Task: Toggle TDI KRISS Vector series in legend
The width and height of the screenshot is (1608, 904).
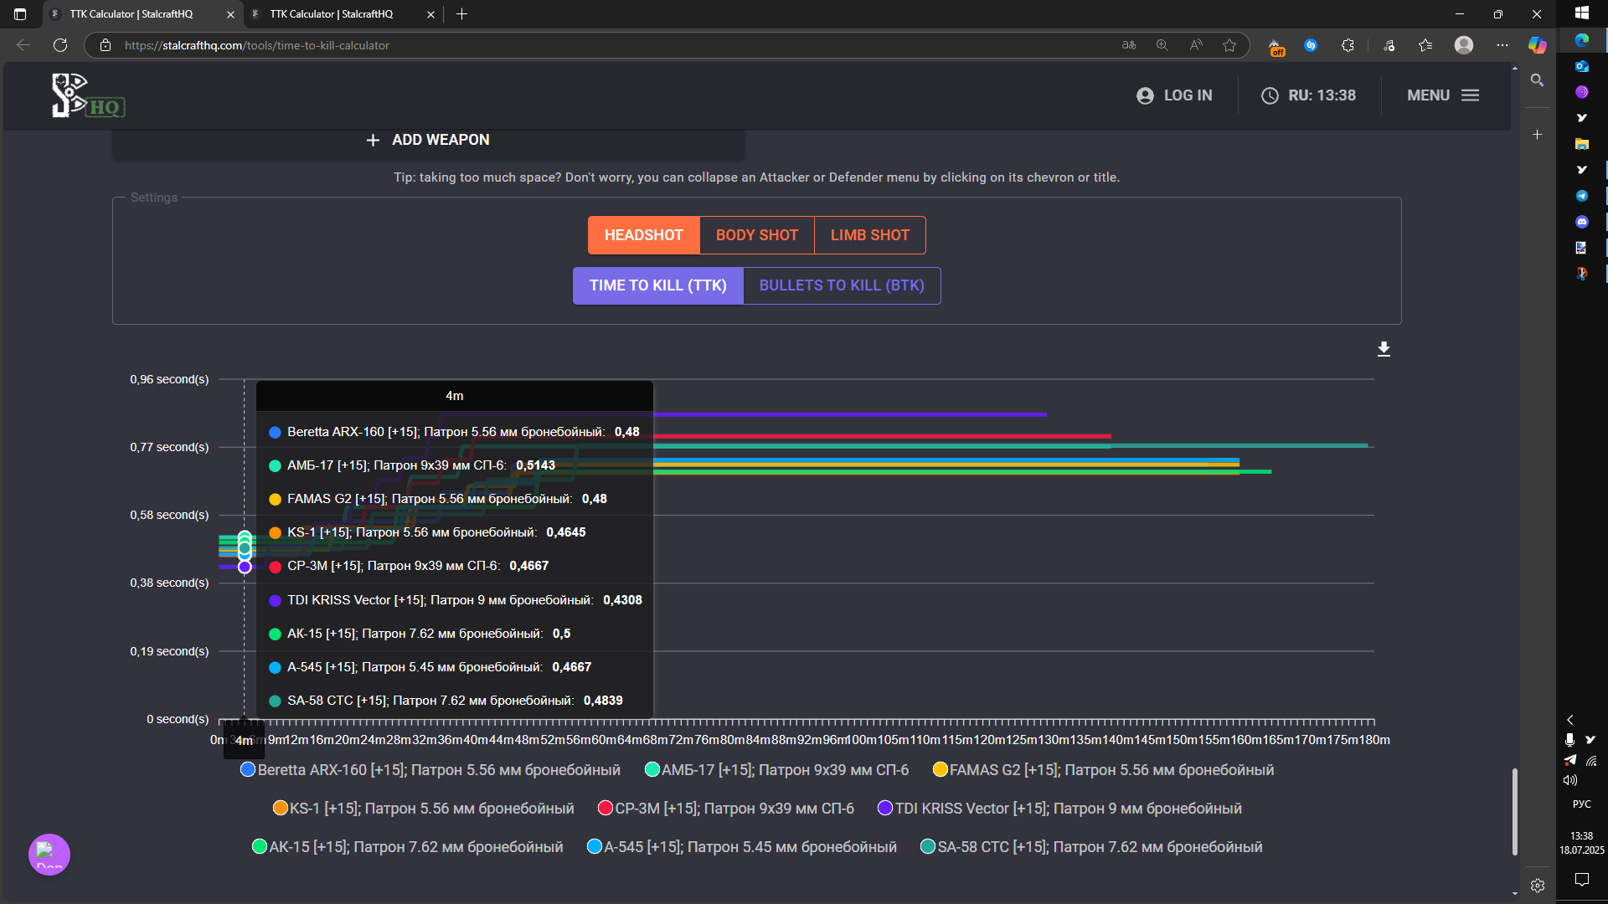Action: pyautogui.click(x=1059, y=809)
